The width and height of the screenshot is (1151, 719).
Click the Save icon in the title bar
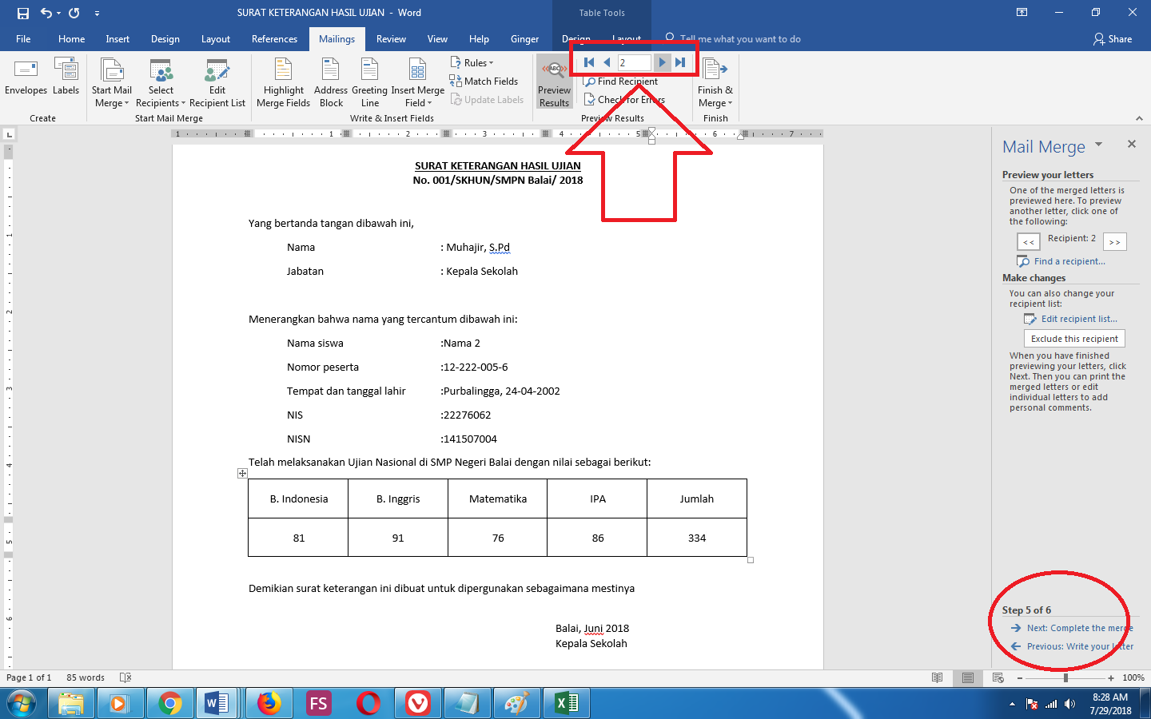click(23, 13)
